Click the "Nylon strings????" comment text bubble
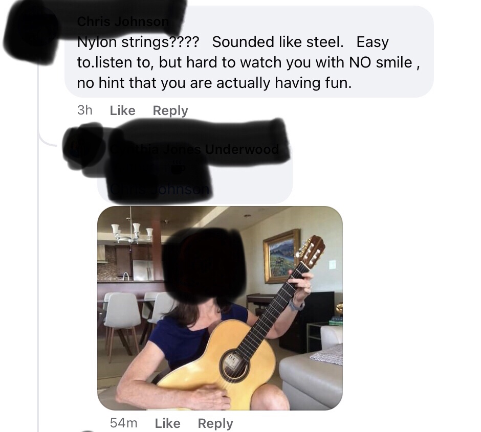Image resolution: width=481 pixels, height=432 pixels. point(249,52)
